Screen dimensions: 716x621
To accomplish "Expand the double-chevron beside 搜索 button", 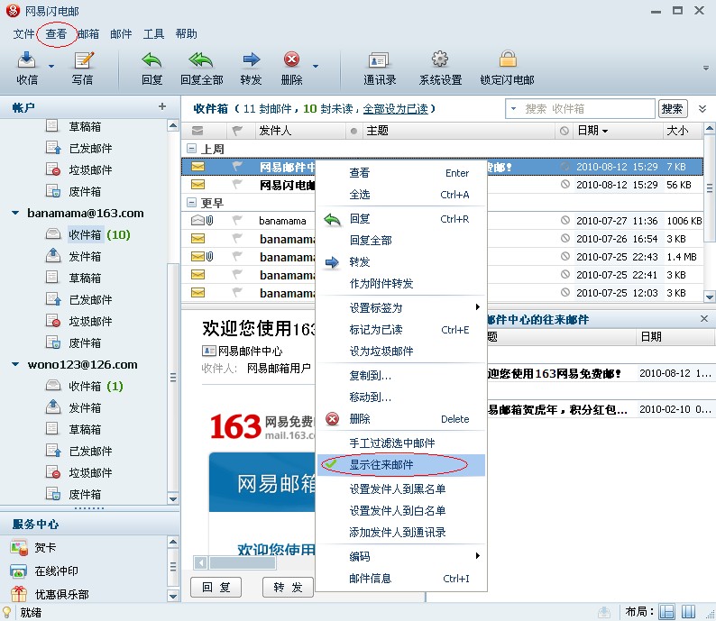I will pyautogui.click(x=702, y=108).
